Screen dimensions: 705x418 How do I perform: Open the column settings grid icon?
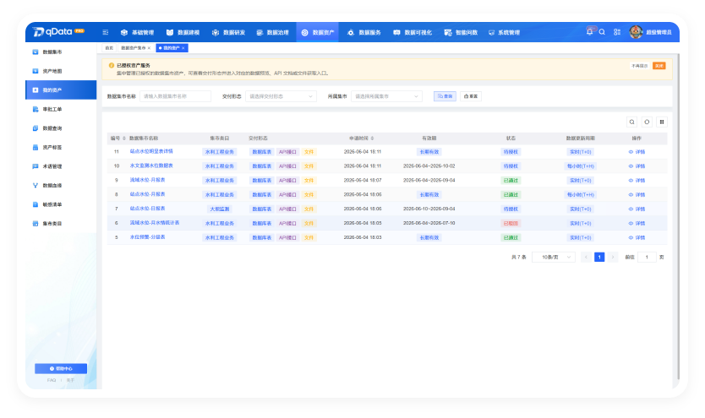click(662, 122)
